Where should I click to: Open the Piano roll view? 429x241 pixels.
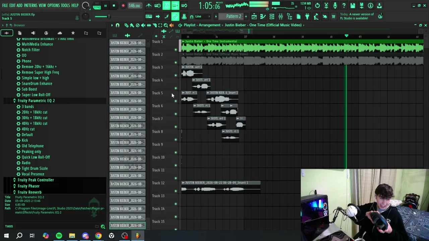263,16
